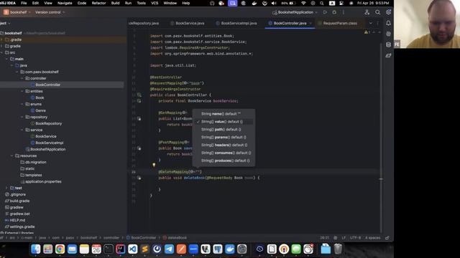Switch to RequestParam.class tab
Image resolution: width=460 pixels, height=258 pixels.
click(x=337, y=23)
